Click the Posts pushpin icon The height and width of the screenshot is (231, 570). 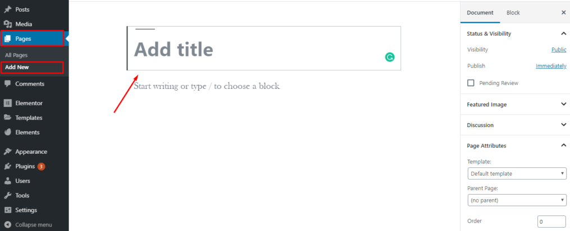(x=8, y=10)
